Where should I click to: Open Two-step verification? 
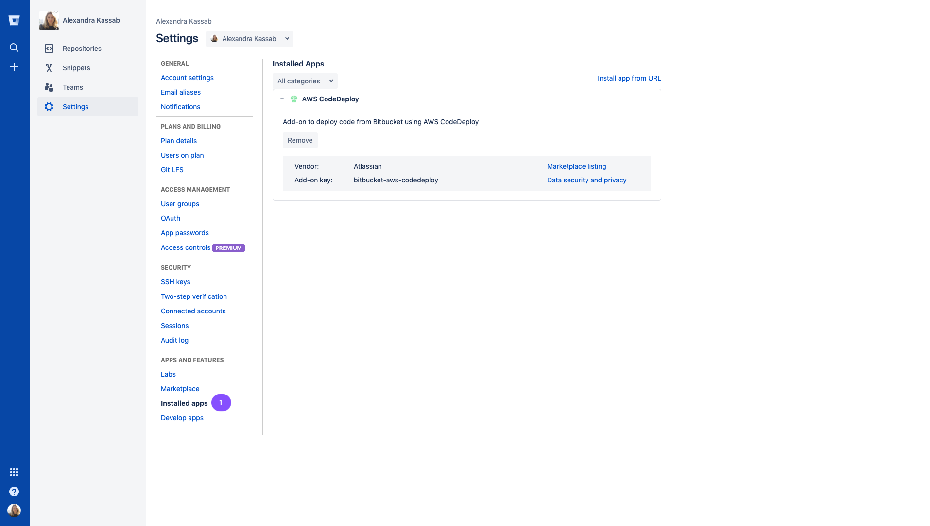point(194,296)
